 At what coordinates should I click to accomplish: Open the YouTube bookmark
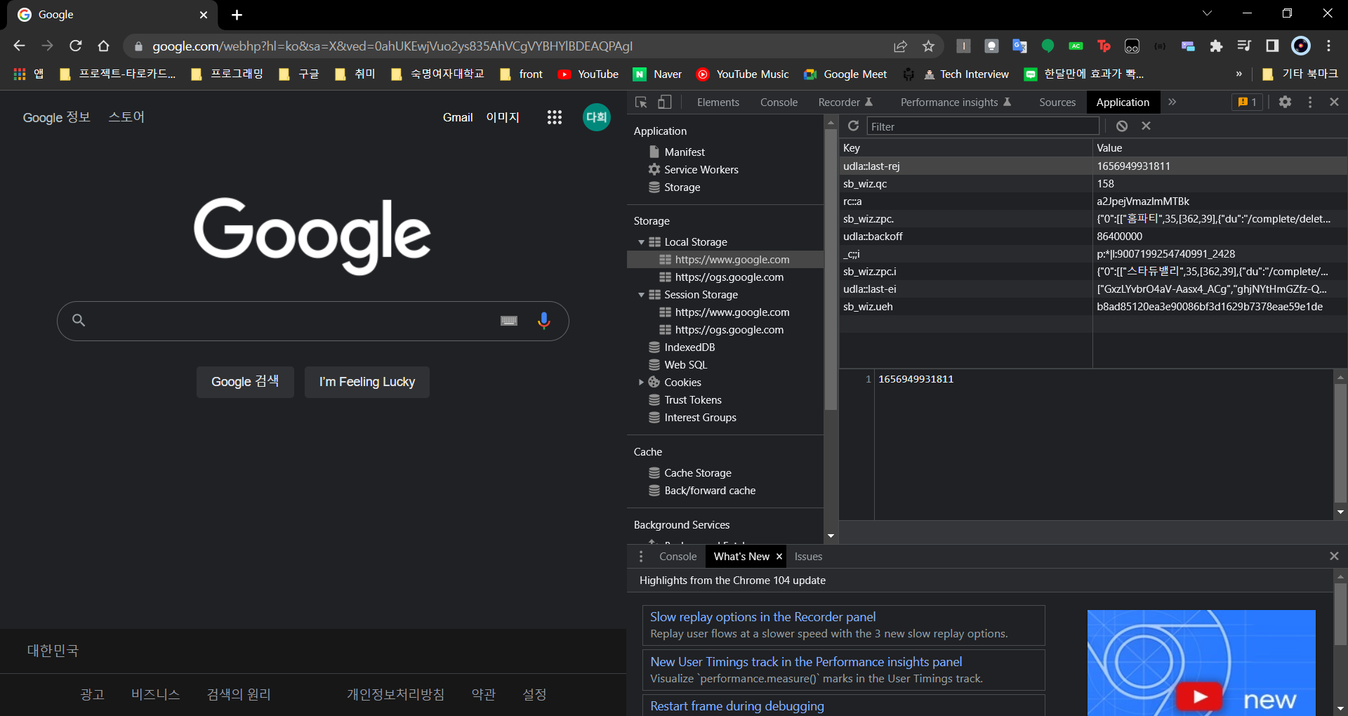coord(588,74)
